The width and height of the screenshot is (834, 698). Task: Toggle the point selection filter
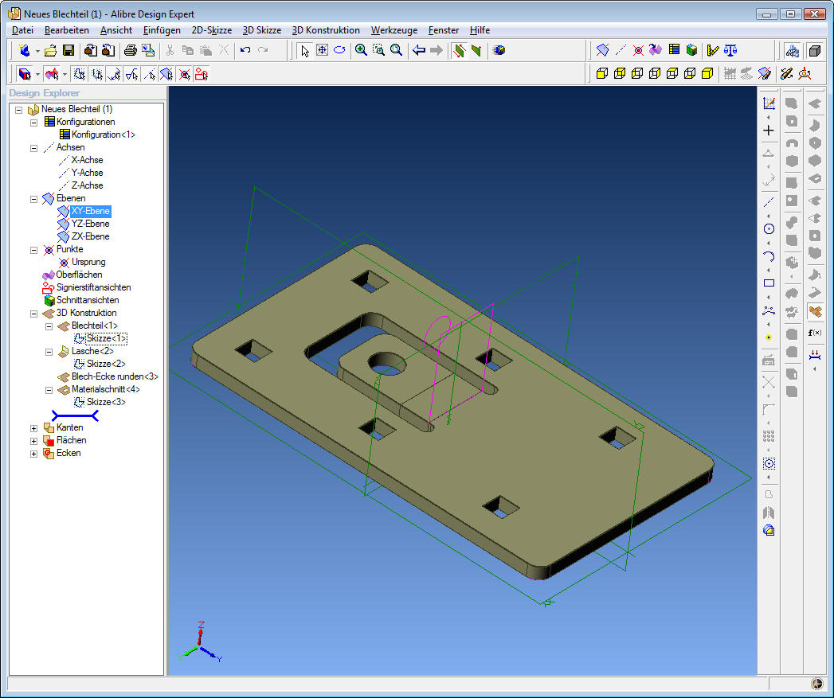pyautogui.click(x=184, y=74)
